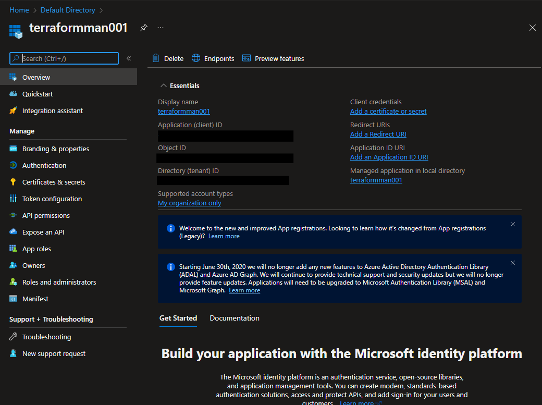Click the Token configuration bars icon
The height and width of the screenshot is (405, 542).
(13, 199)
